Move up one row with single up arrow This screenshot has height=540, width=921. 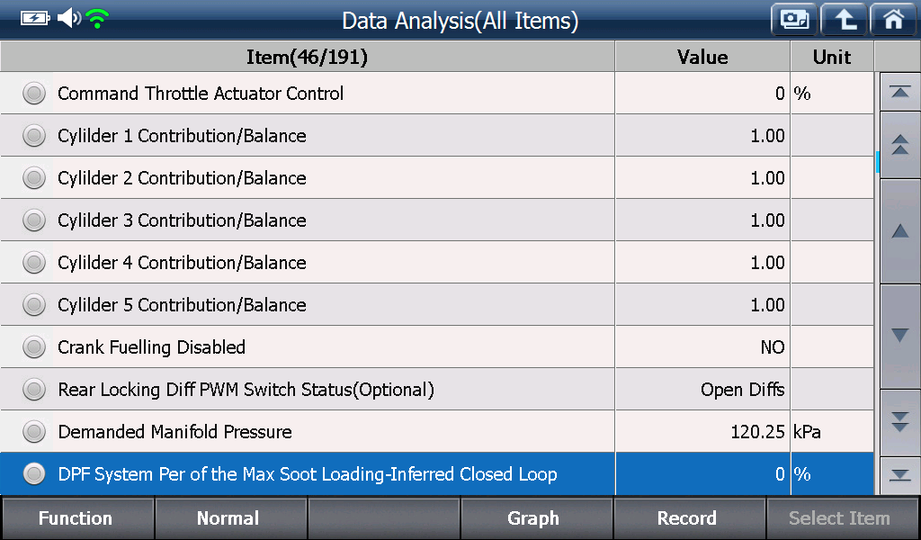(x=899, y=231)
